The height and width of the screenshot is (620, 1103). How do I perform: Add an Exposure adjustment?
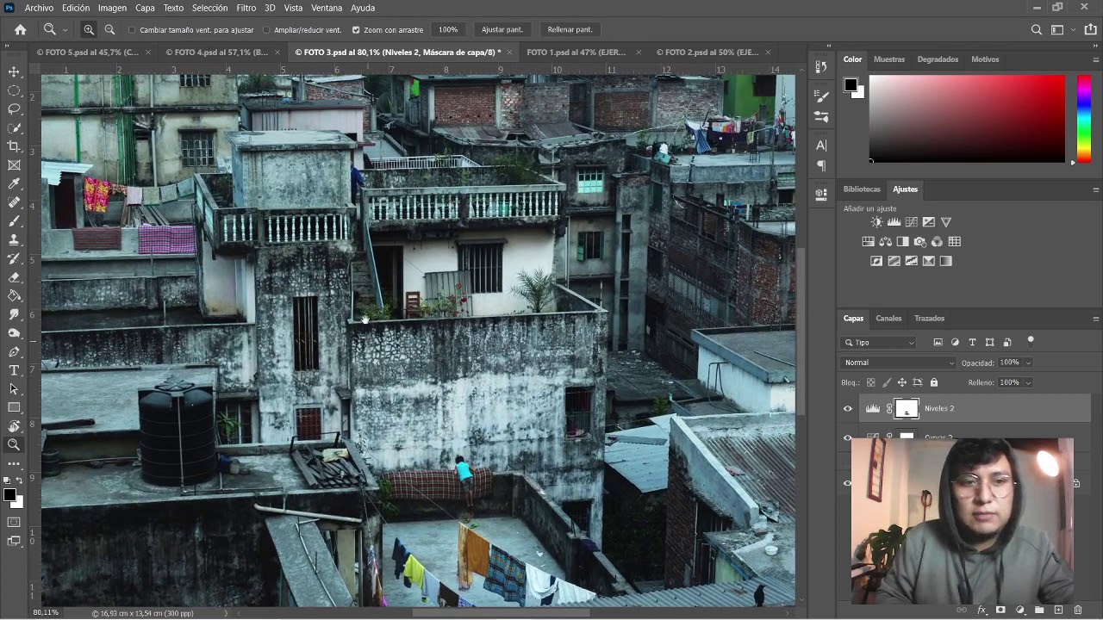[929, 222]
